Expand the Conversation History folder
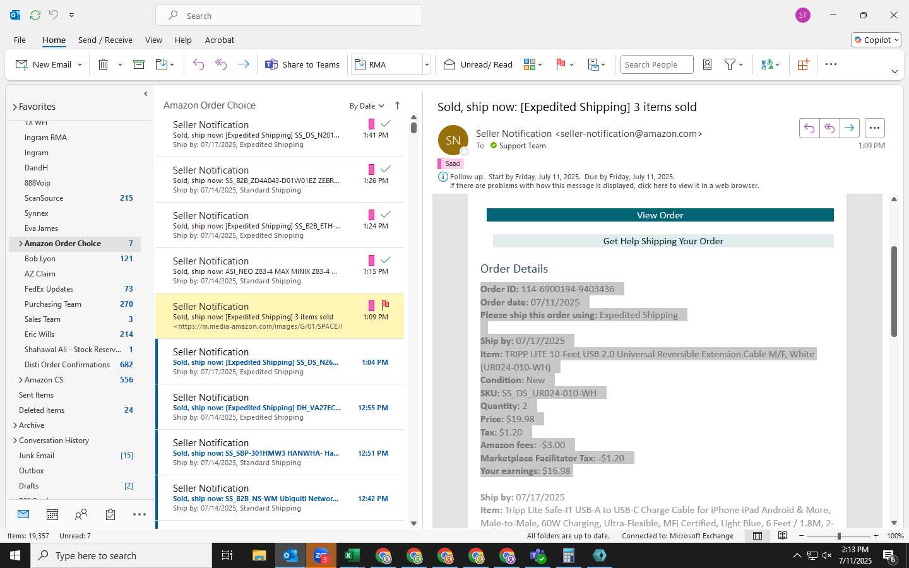Screen dimensions: 909x568 15,441
